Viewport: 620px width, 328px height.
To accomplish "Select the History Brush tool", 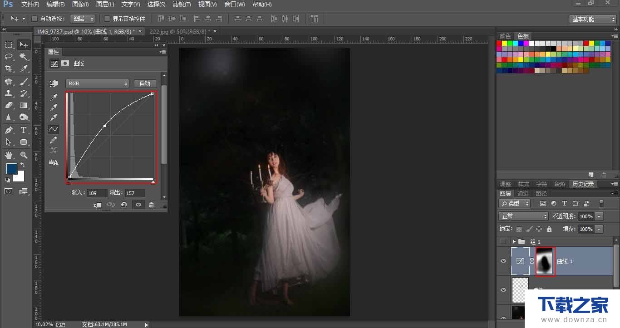I will coord(24,93).
